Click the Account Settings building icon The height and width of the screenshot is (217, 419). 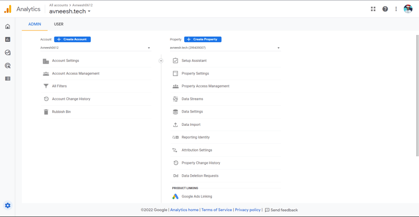pos(46,61)
